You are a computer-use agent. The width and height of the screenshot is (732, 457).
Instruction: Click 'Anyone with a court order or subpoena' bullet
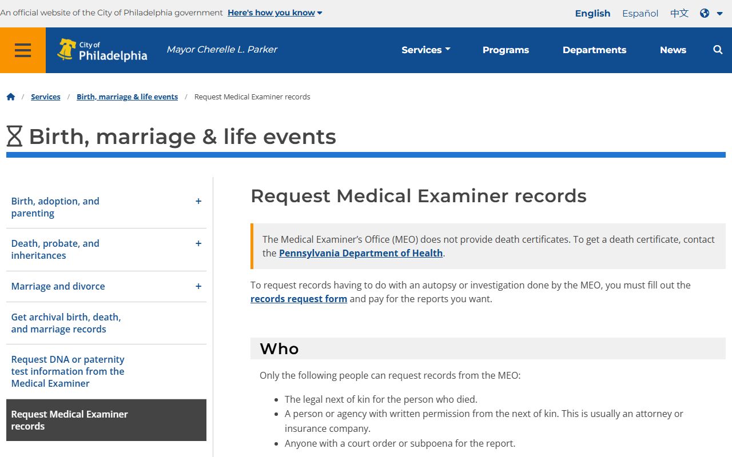tap(400, 443)
